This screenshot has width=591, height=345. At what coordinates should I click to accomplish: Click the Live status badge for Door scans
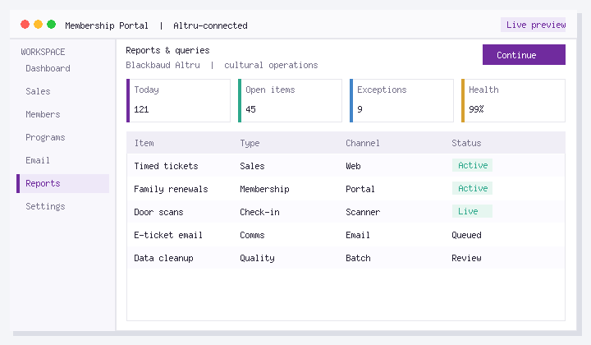[x=472, y=211]
